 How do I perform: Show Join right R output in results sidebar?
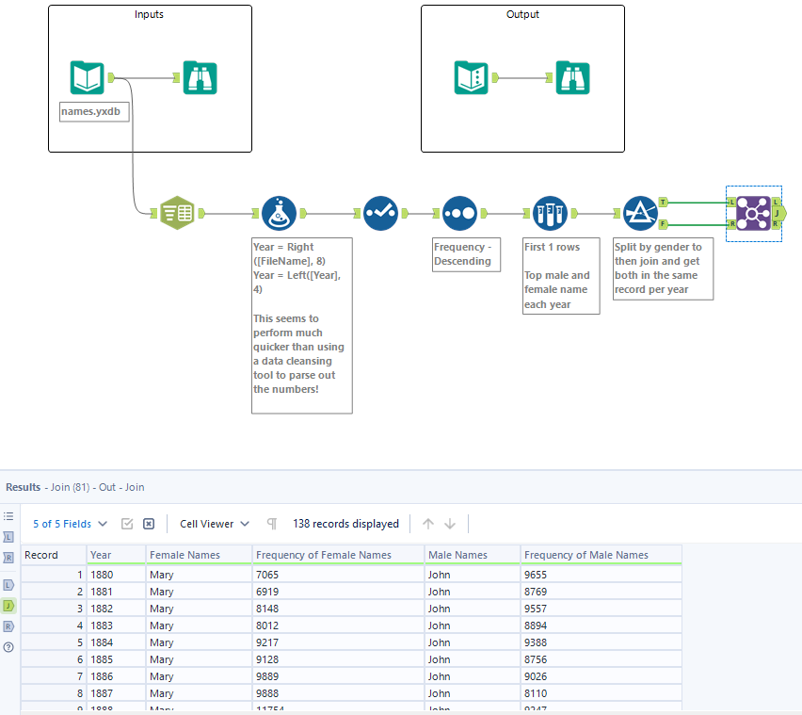pos(8,626)
